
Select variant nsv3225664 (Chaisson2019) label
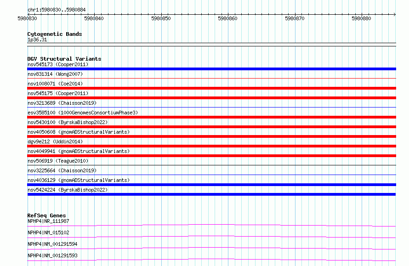coord(62,170)
